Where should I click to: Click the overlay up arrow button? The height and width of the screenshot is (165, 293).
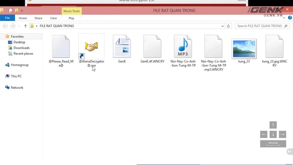(x=273, y=125)
